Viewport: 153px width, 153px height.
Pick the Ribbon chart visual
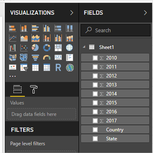tap(70, 38)
